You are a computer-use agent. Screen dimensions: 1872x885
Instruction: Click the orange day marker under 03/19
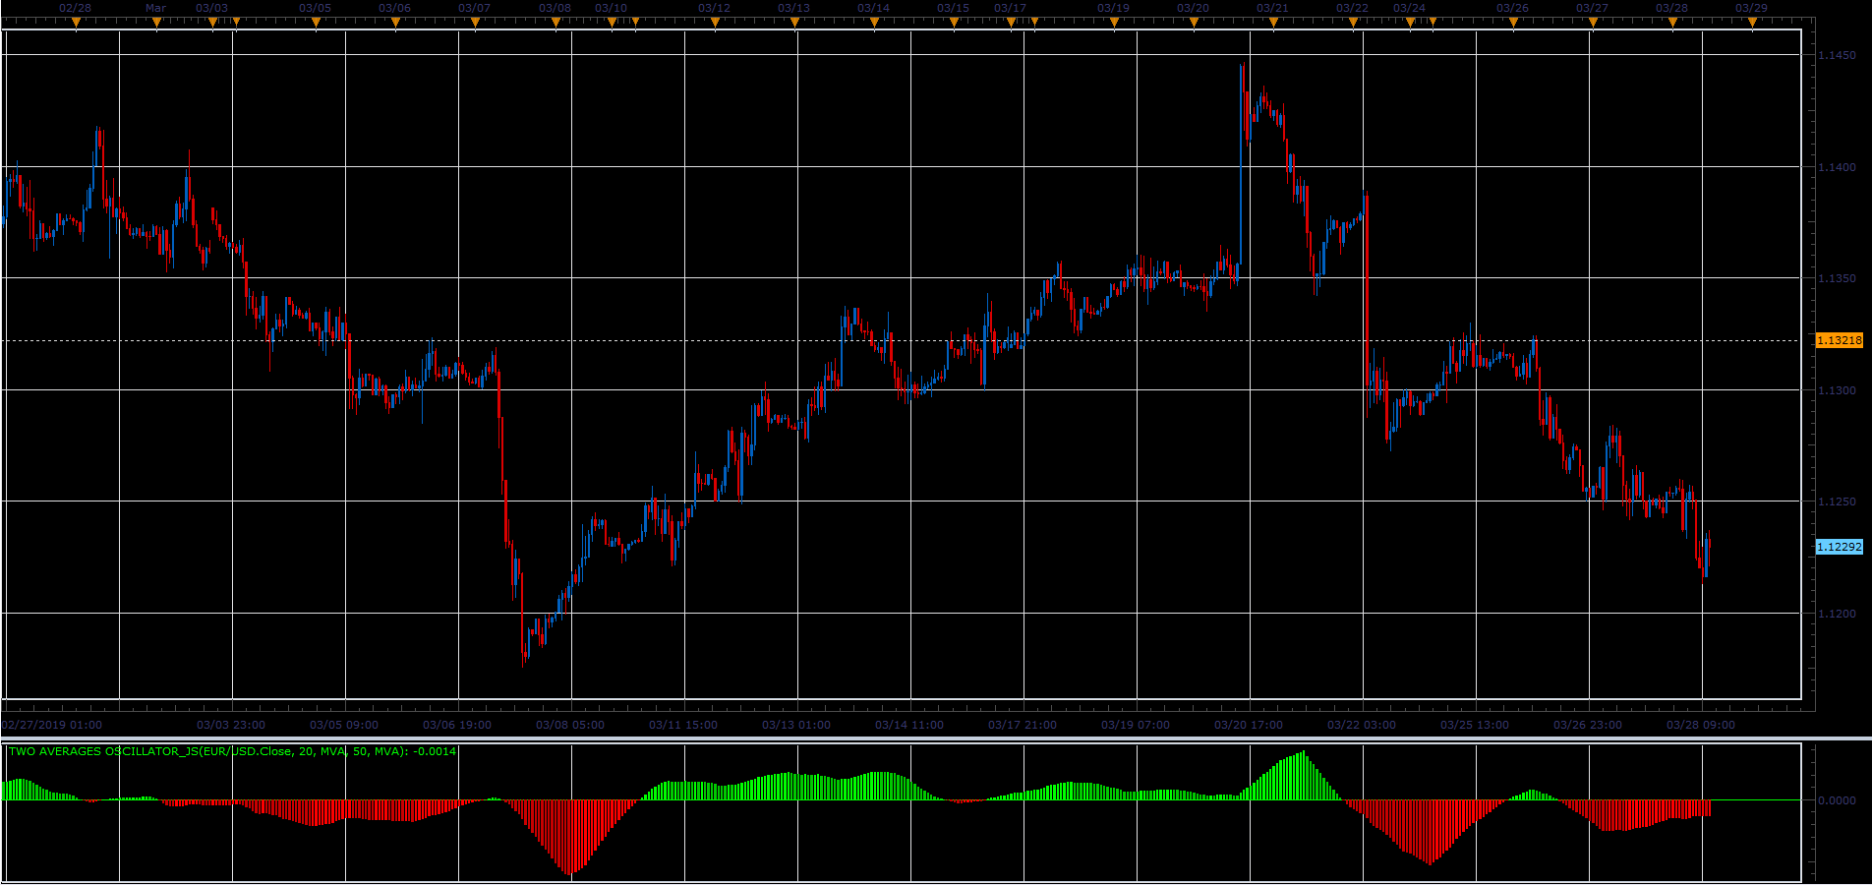point(1114,23)
